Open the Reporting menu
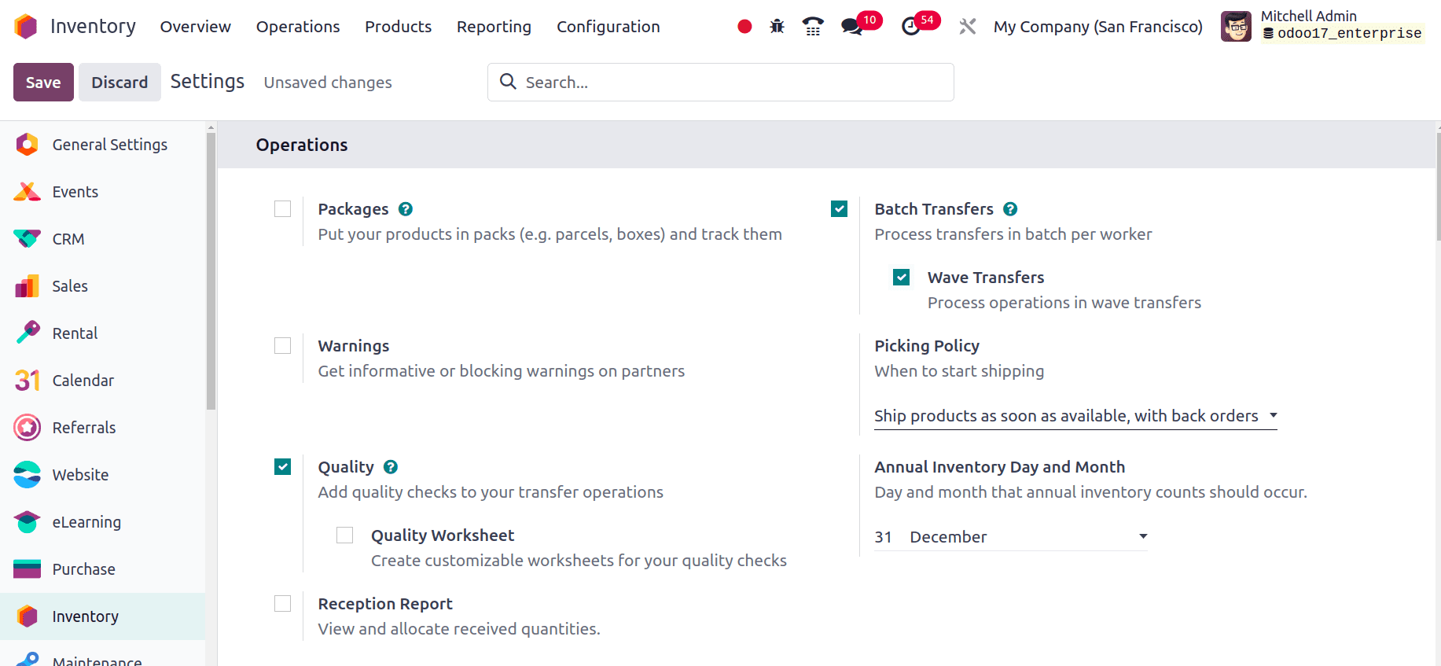This screenshot has width=1441, height=666. pos(494,27)
